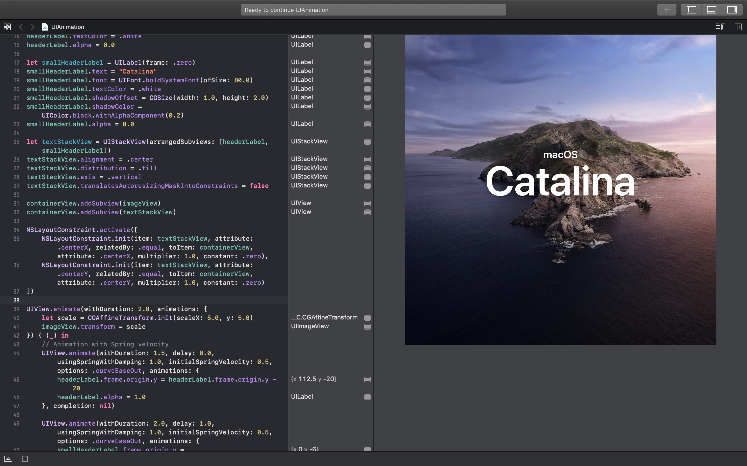The image size is (747, 466).
Task: Click 'NSLayoutConstraint.activate' on line 34
Action: pyautogui.click(x=78, y=230)
